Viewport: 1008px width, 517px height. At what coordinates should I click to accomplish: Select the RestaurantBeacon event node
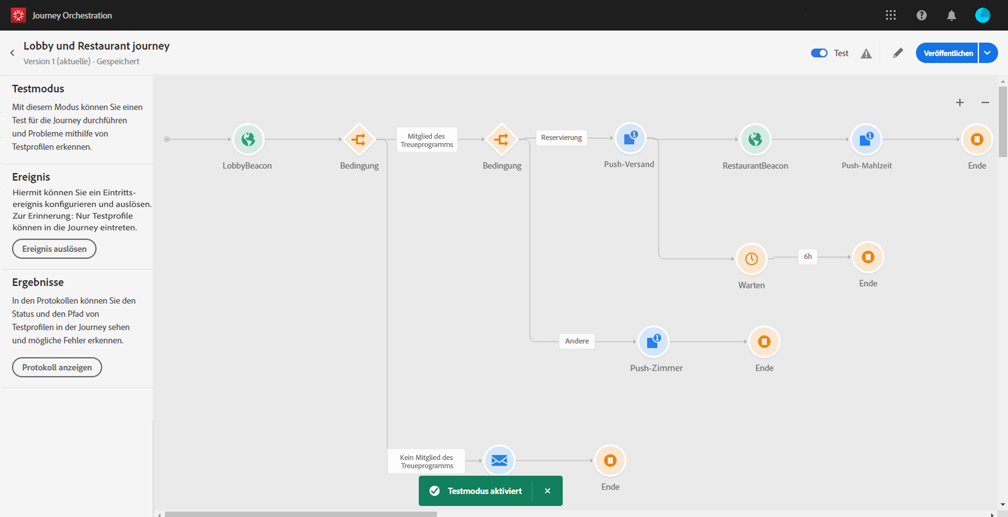(x=755, y=140)
